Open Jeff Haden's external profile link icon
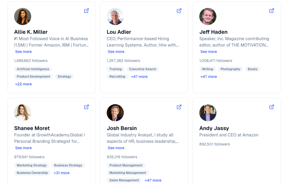This screenshot has width=289, height=184. (x=272, y=11)
